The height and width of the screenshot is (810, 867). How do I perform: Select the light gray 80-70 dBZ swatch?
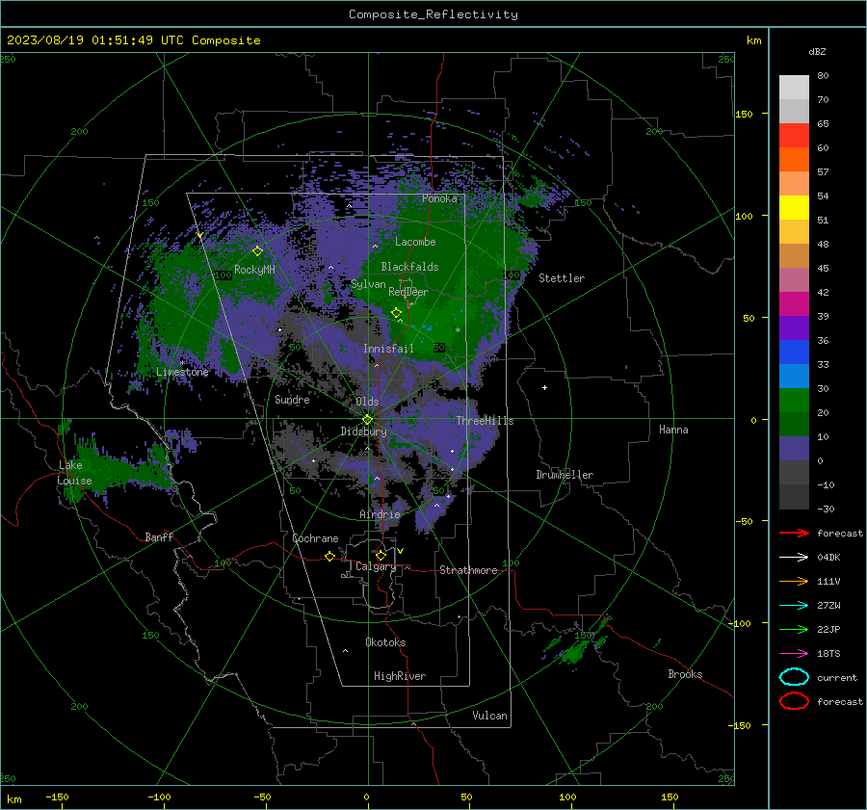pyautogui.click(x=794, y=88)
